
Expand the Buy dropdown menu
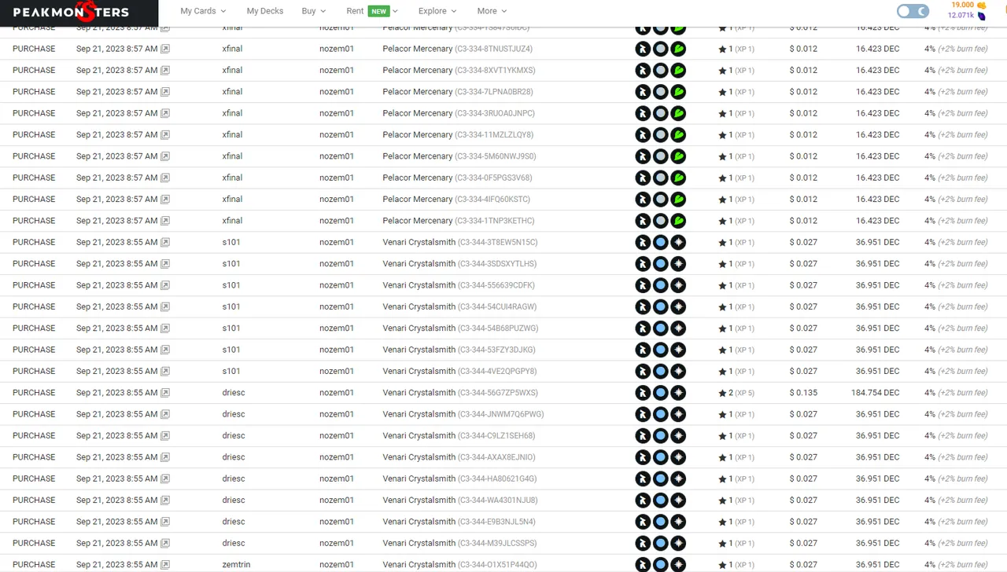(x=312, y=11)
